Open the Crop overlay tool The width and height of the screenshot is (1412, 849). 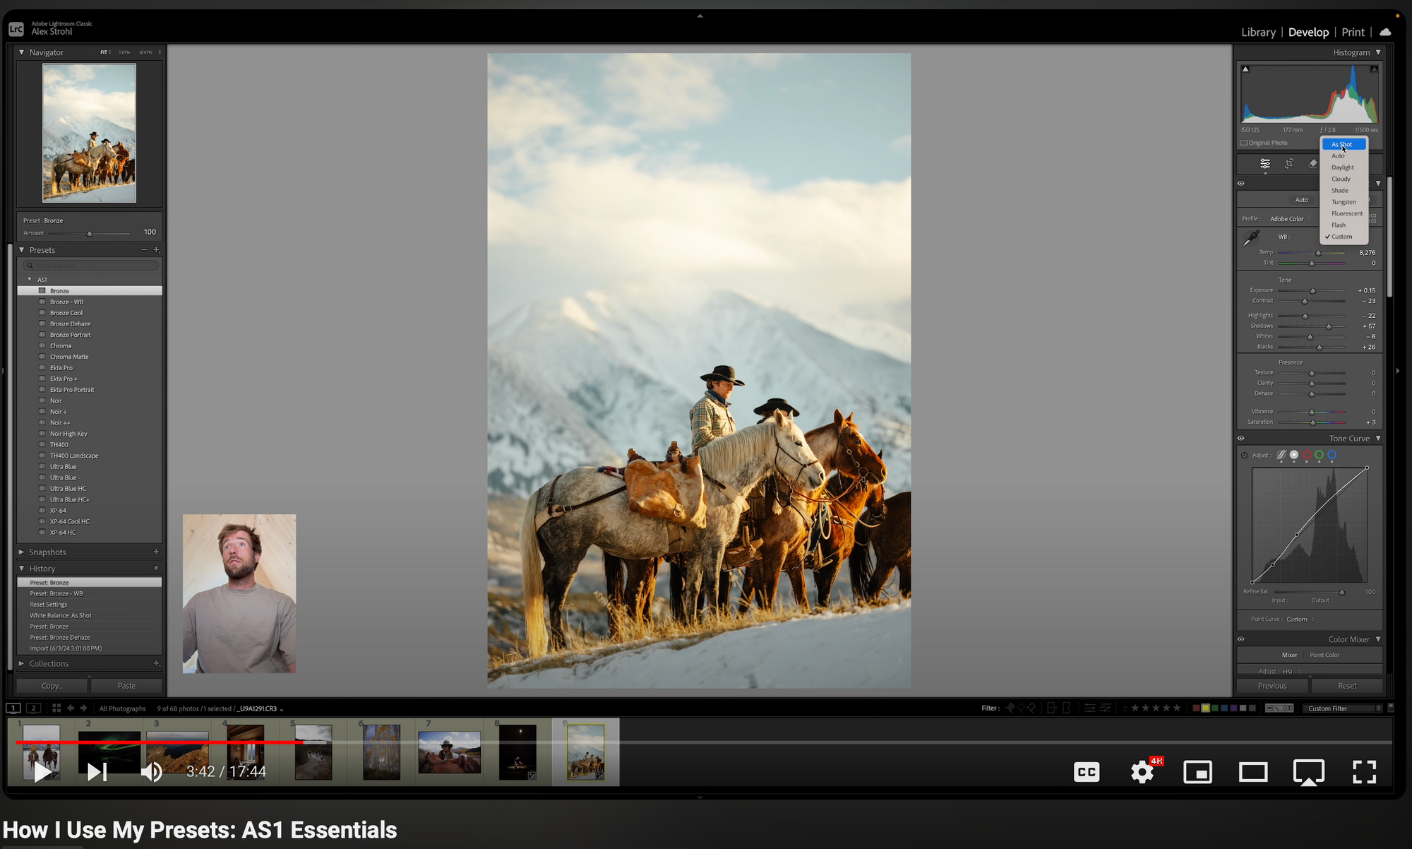click(x=1289, y=164)
